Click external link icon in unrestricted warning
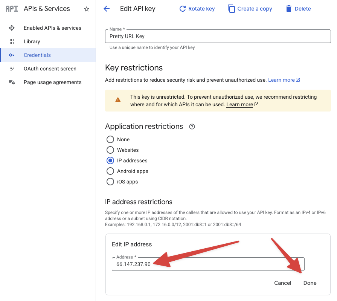The width and height of the screenshot is (337, 301). click(x=256, y=104)
